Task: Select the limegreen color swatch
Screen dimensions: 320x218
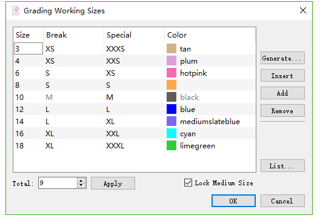Action: (x=172, y=145)
